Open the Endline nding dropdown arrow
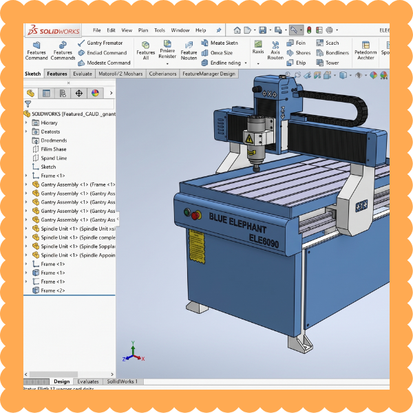The width and height of the screenshot is (413, 413). point(246,63)
